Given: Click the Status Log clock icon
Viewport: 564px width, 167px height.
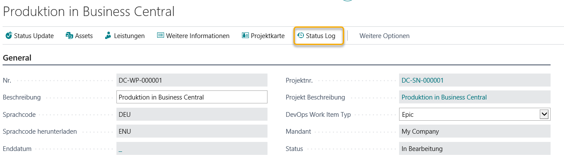Looking at the screenshot, I should 301,36.
